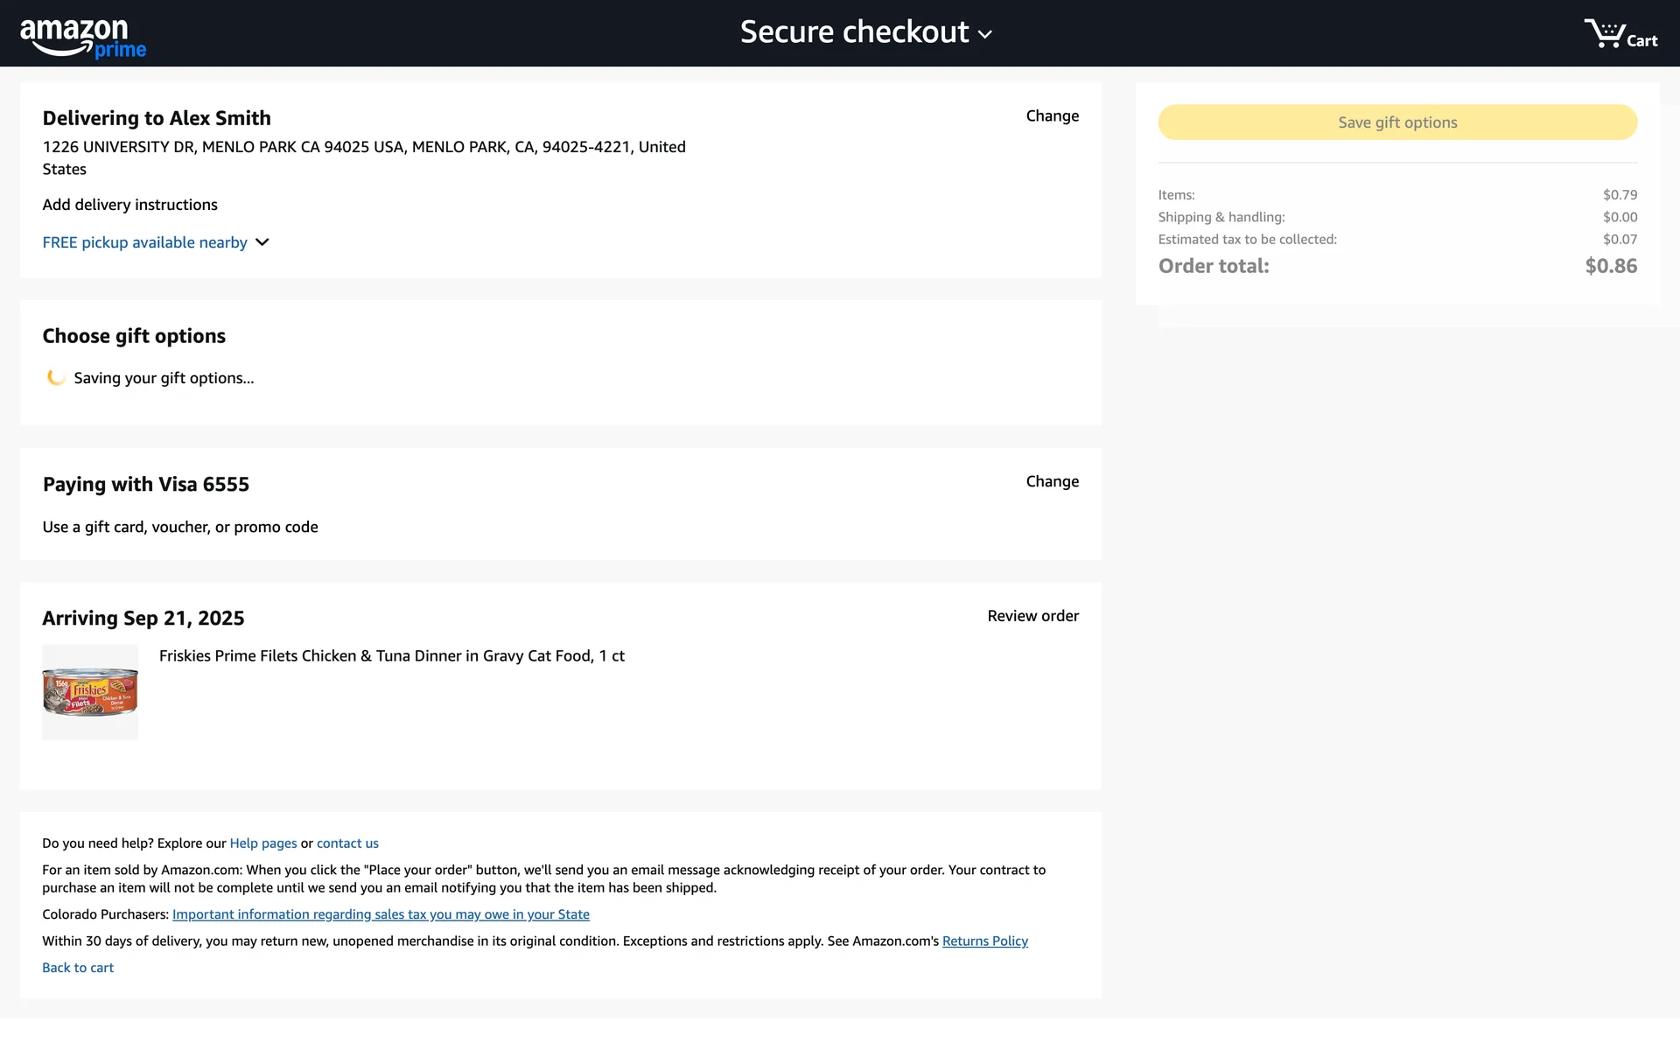
Task: Click Review order link
Action: (1032, 616)
